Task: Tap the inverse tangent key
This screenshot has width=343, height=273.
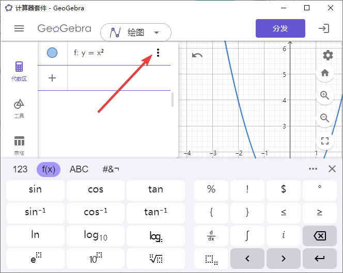Action: tap(155, 213)
